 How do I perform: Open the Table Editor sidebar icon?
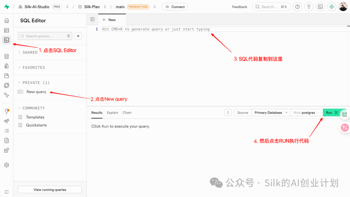coord(7,30)
